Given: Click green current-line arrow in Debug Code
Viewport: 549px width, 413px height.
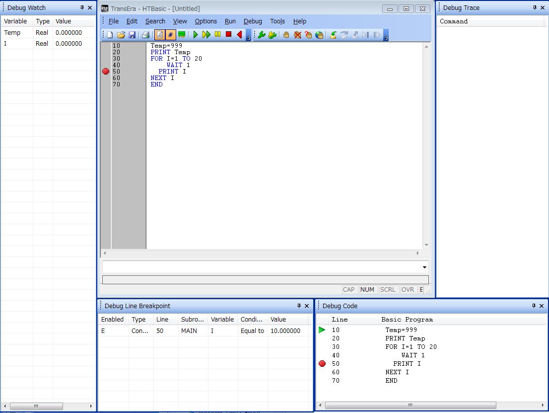Looking at the screenshot, I should [322, 330].
